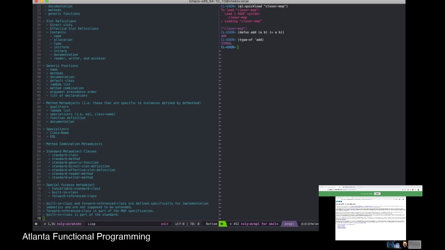Click the green window number 2 indicator

222,224
